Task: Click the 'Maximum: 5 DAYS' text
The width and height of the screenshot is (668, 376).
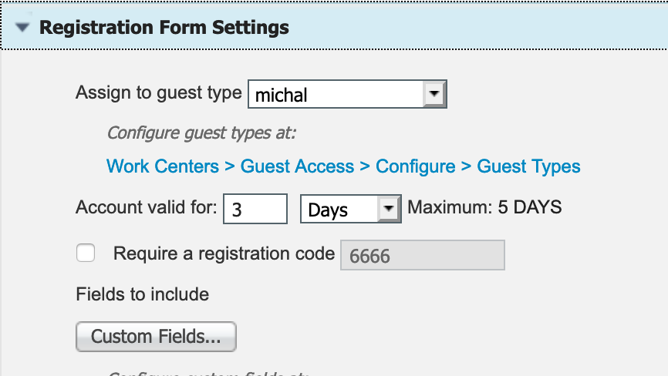Action: pos(484,207)
